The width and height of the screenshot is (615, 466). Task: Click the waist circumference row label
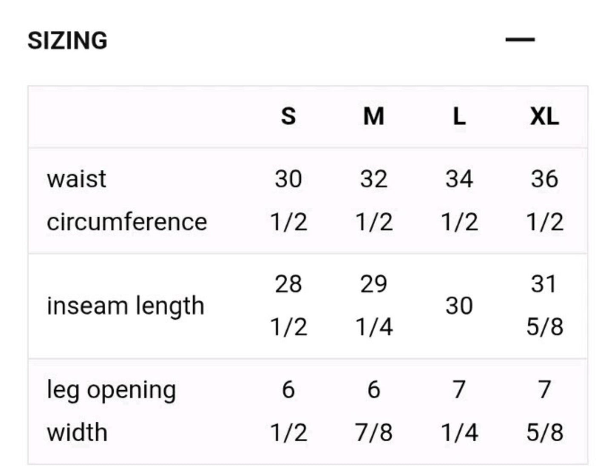tap(127, 200)
